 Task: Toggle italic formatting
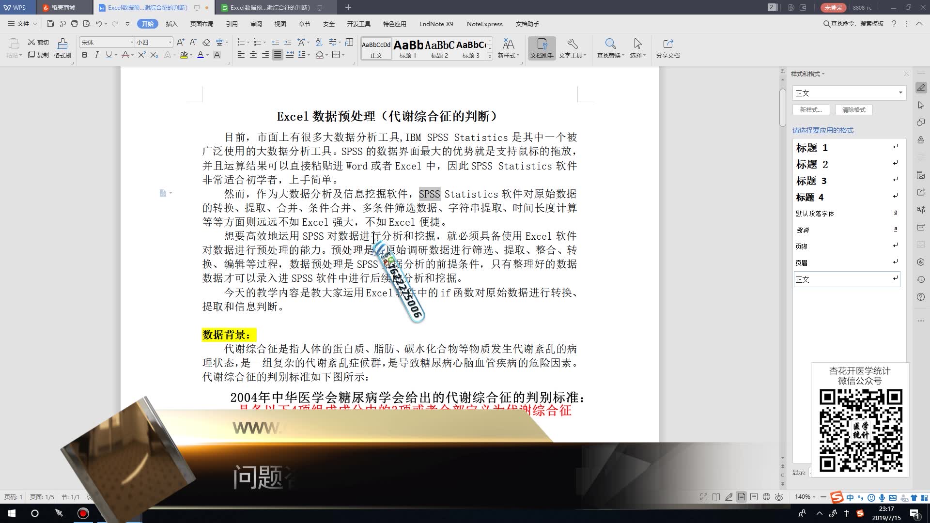(x=96, y=55)
